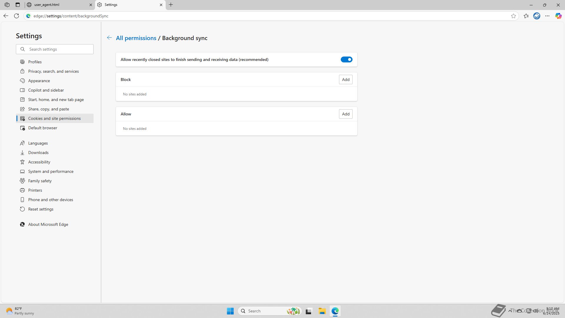Add a site to the Allow list

pyautogui.click(x=345, y=114)
